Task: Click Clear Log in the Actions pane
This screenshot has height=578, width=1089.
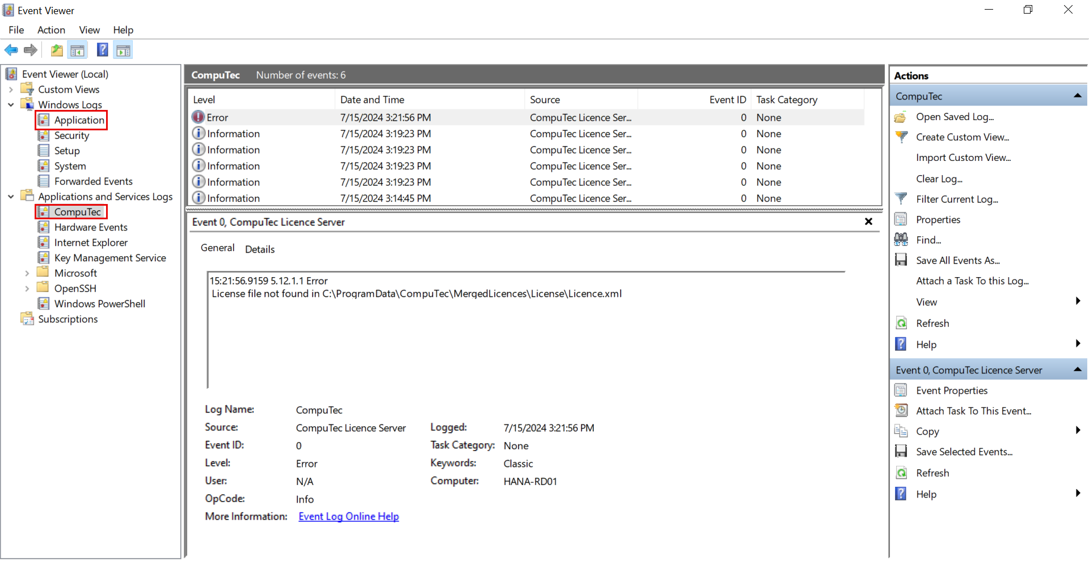Action: [939, 178]
